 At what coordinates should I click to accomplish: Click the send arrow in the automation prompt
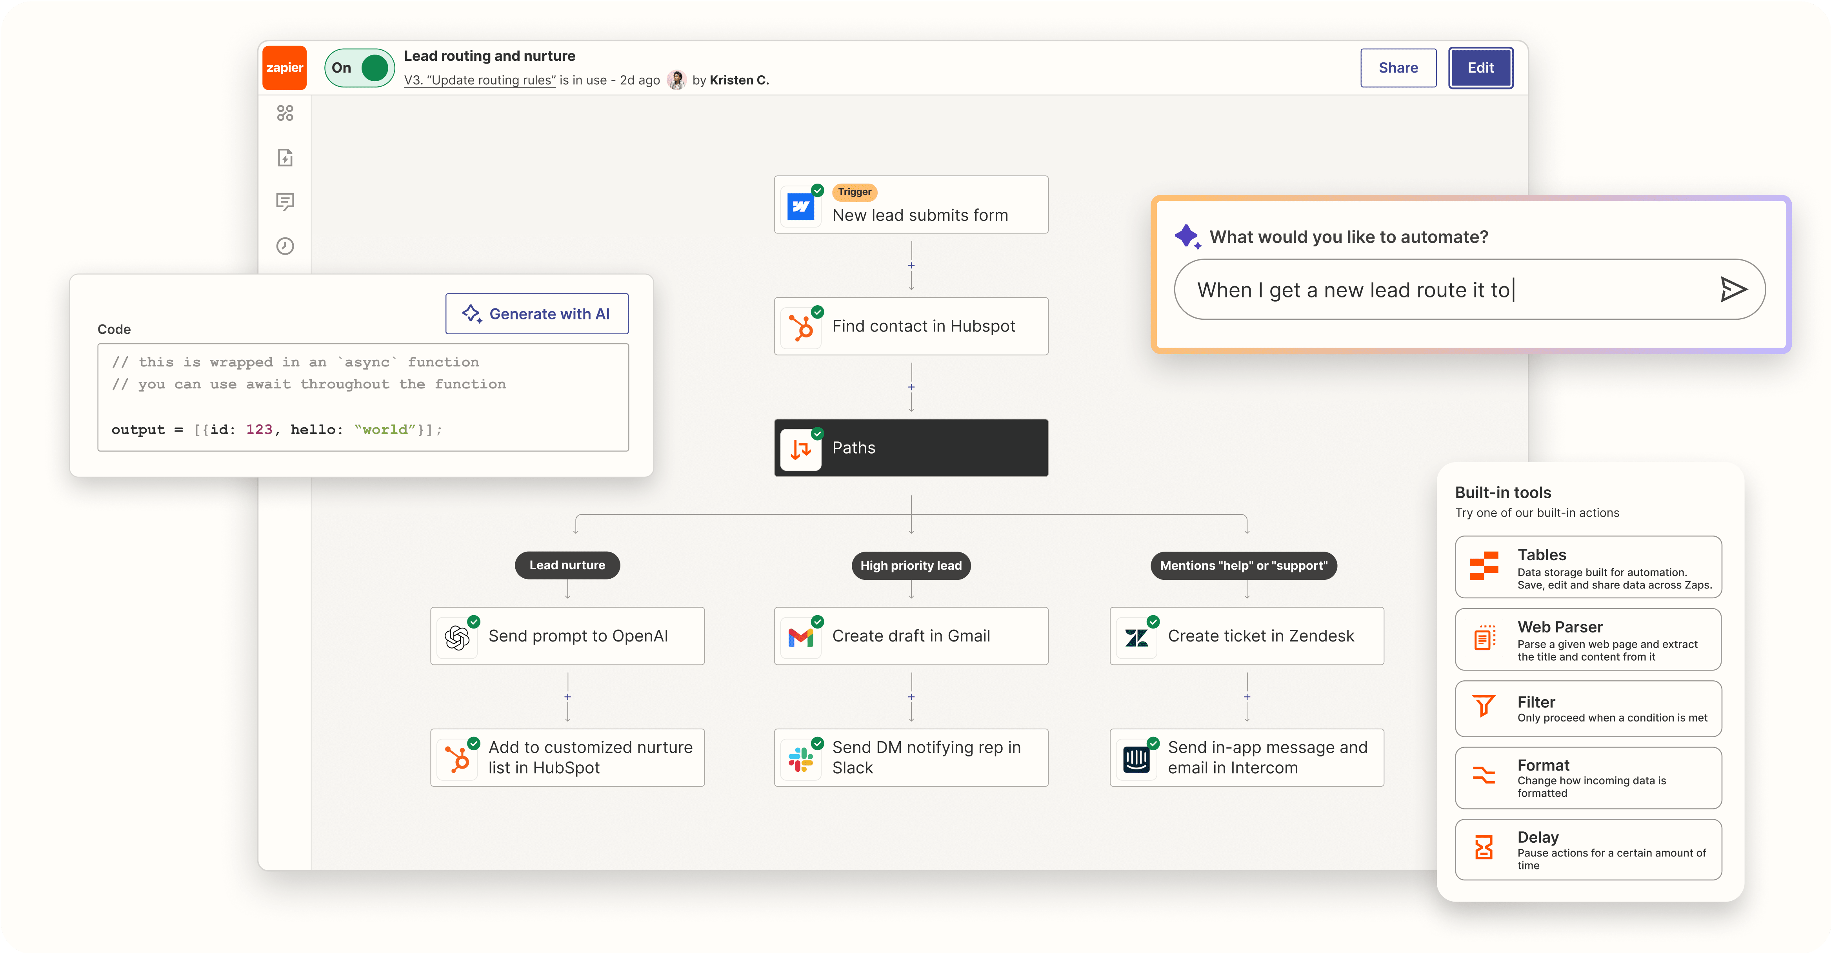1734,289
